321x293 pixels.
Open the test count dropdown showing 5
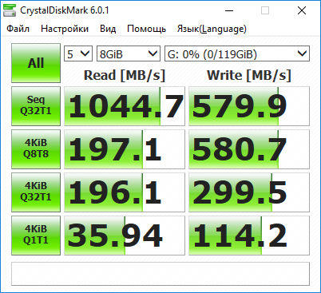(x=78, y=54)
